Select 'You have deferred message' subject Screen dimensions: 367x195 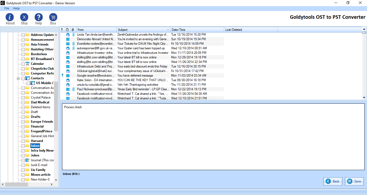coord(135,76)
